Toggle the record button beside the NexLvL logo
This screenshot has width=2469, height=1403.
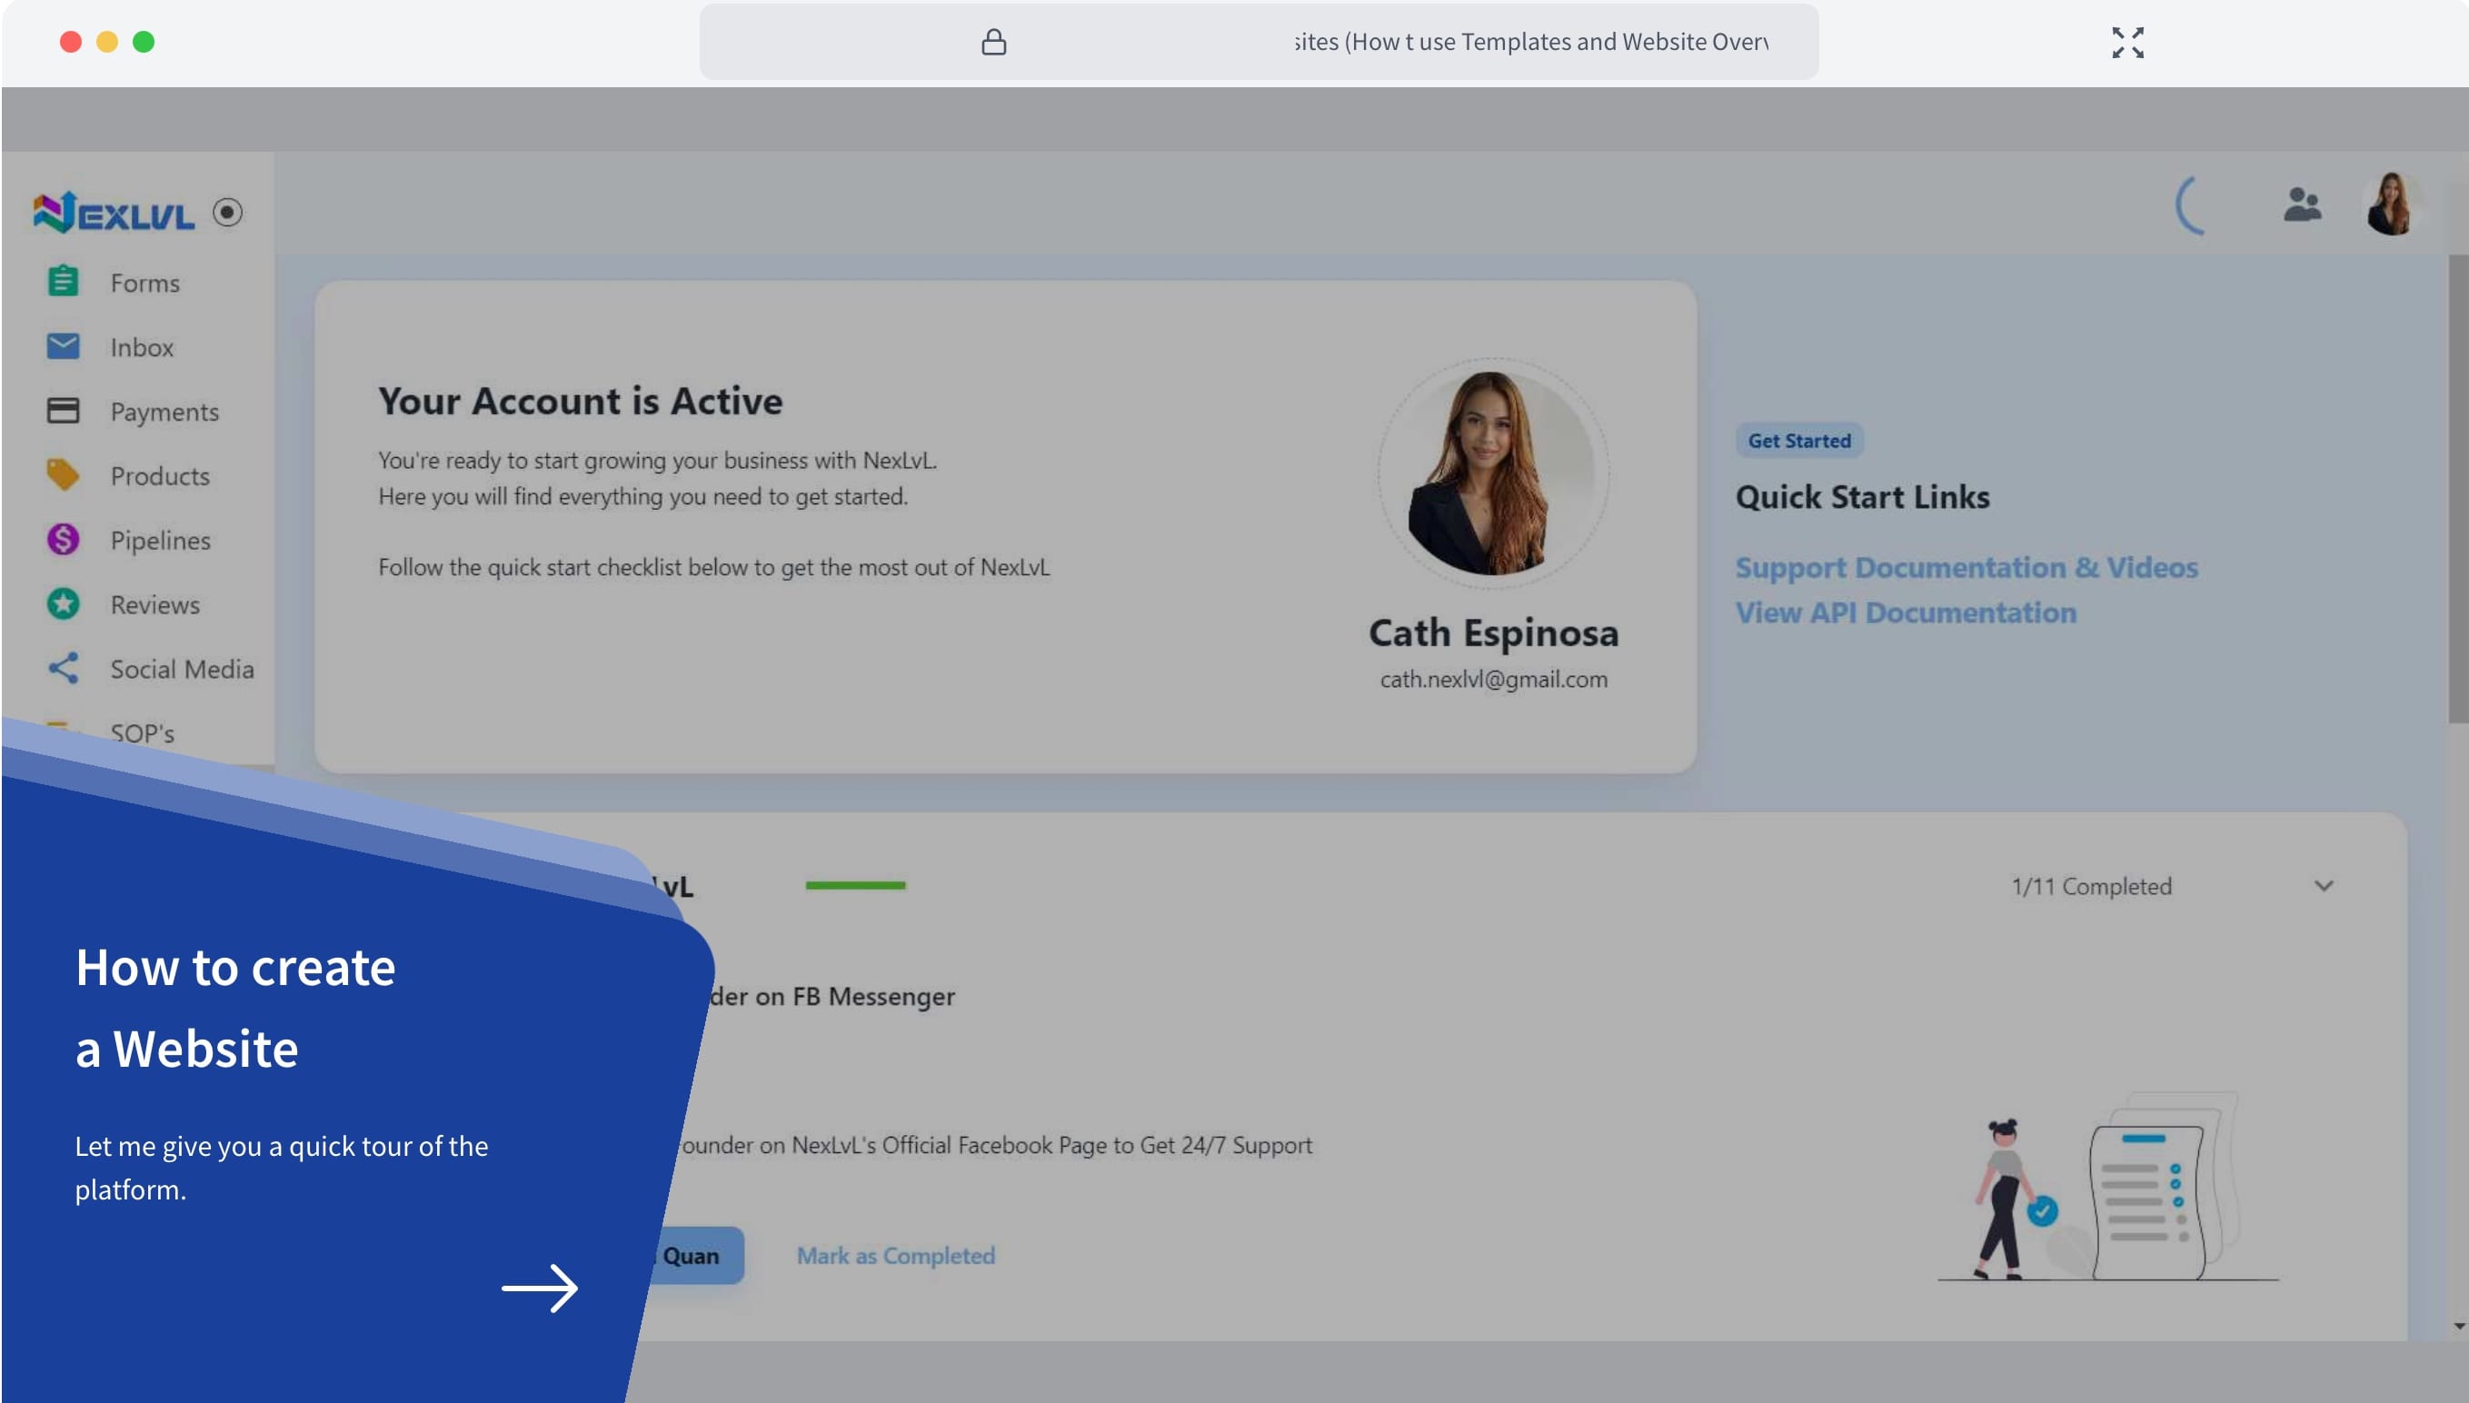point(228,212)
